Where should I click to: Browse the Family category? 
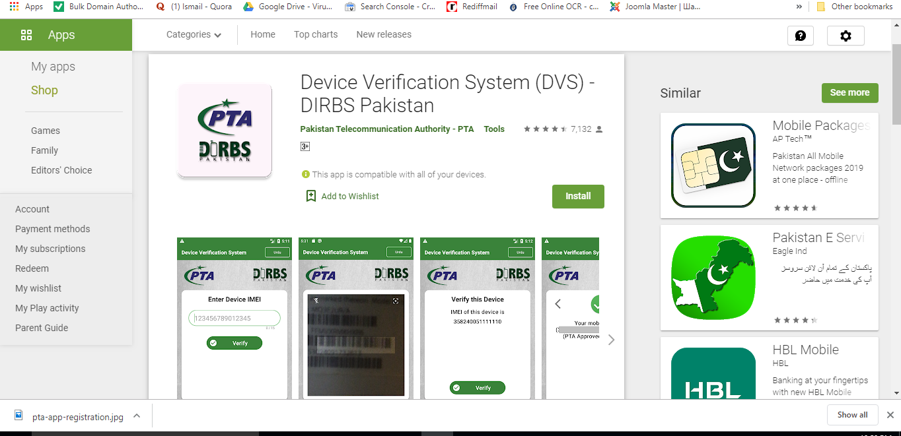44,150
